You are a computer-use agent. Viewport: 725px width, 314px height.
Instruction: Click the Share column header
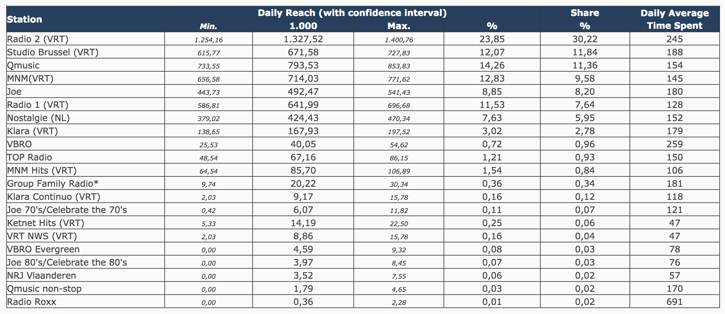click(x=584, y=13)
